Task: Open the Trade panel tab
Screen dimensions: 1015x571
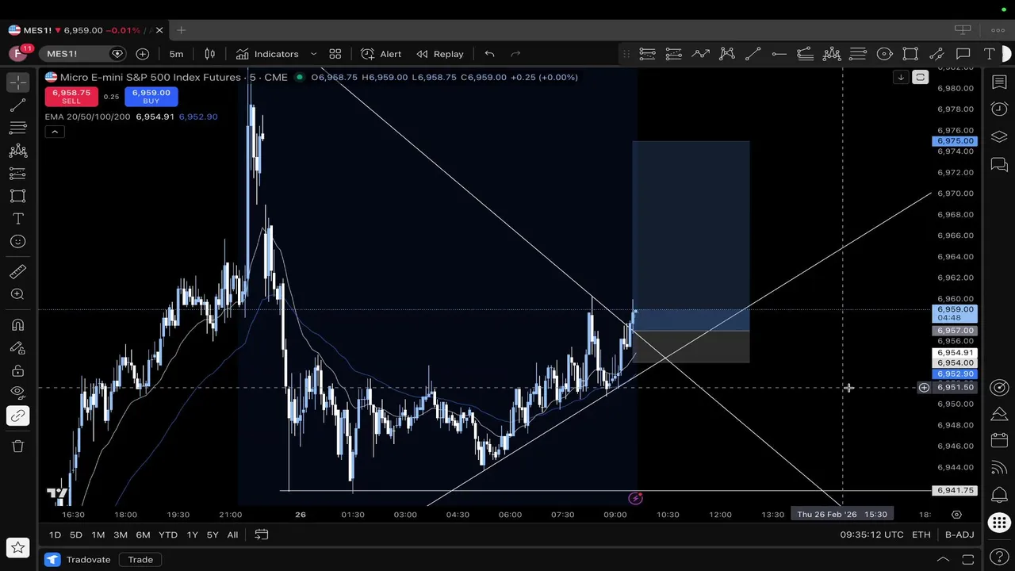Action: [x=140, y=560]
